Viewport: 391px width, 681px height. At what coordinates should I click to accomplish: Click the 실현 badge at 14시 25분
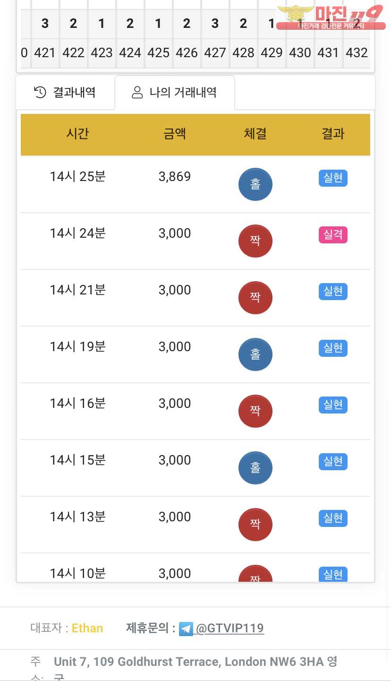[333, 178]
